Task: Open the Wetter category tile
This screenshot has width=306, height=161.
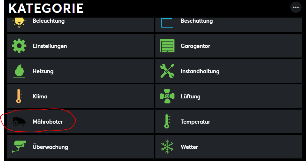Action: click(228, 147)
